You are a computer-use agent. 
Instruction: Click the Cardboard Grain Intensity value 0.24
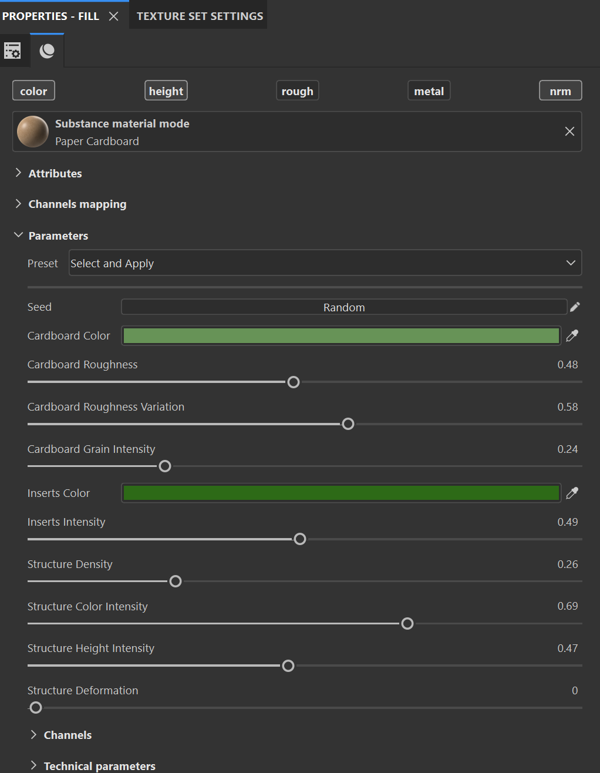point(568,449)
